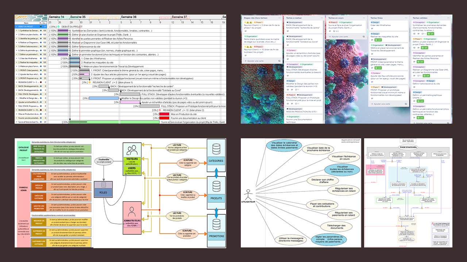This screenshot has width=467, height=262.
Task: Click the 'Nom' column header in Gantt table
Action: 26,23
